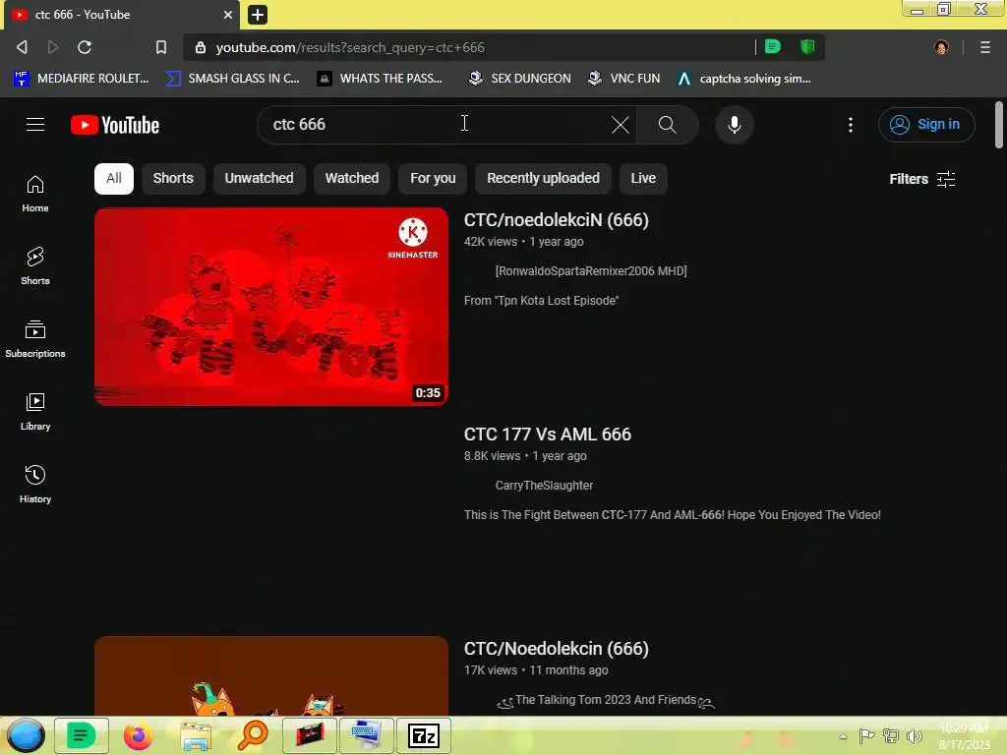Click the magnifier search button
The width and height of the screenshot is (1007, 755).
[668, 125]
